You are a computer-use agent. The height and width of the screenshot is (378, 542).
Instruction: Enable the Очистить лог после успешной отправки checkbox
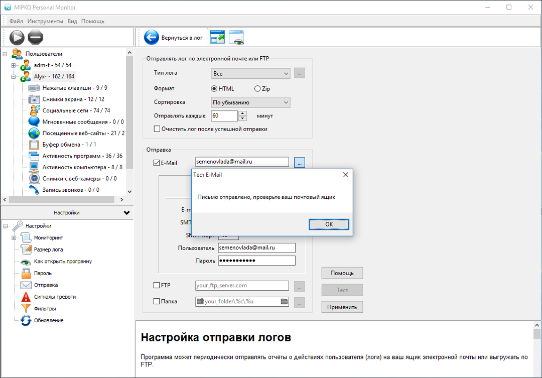pyautogui.click(x=157, y=129)
